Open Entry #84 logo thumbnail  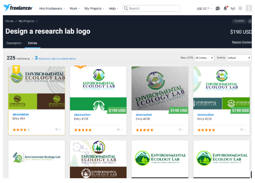coord(37,88)
